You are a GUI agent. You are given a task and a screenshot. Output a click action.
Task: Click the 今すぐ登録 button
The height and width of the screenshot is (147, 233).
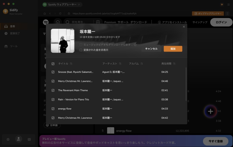coord(216,141)
